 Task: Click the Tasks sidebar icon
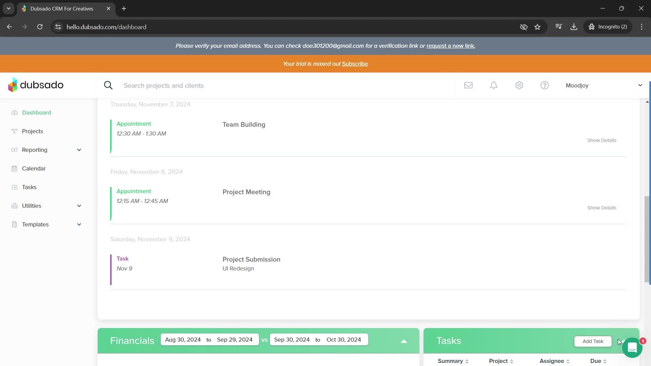point(14,187)
